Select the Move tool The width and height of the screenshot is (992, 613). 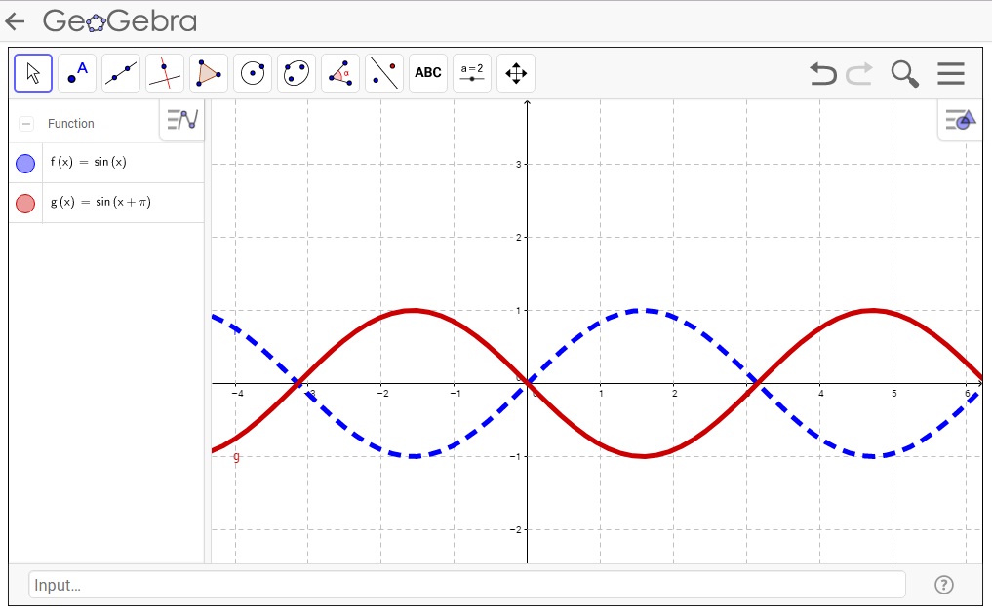tap(32, 73)
